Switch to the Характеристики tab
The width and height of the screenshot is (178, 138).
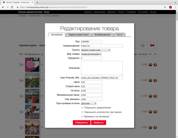tap(79, 35)
